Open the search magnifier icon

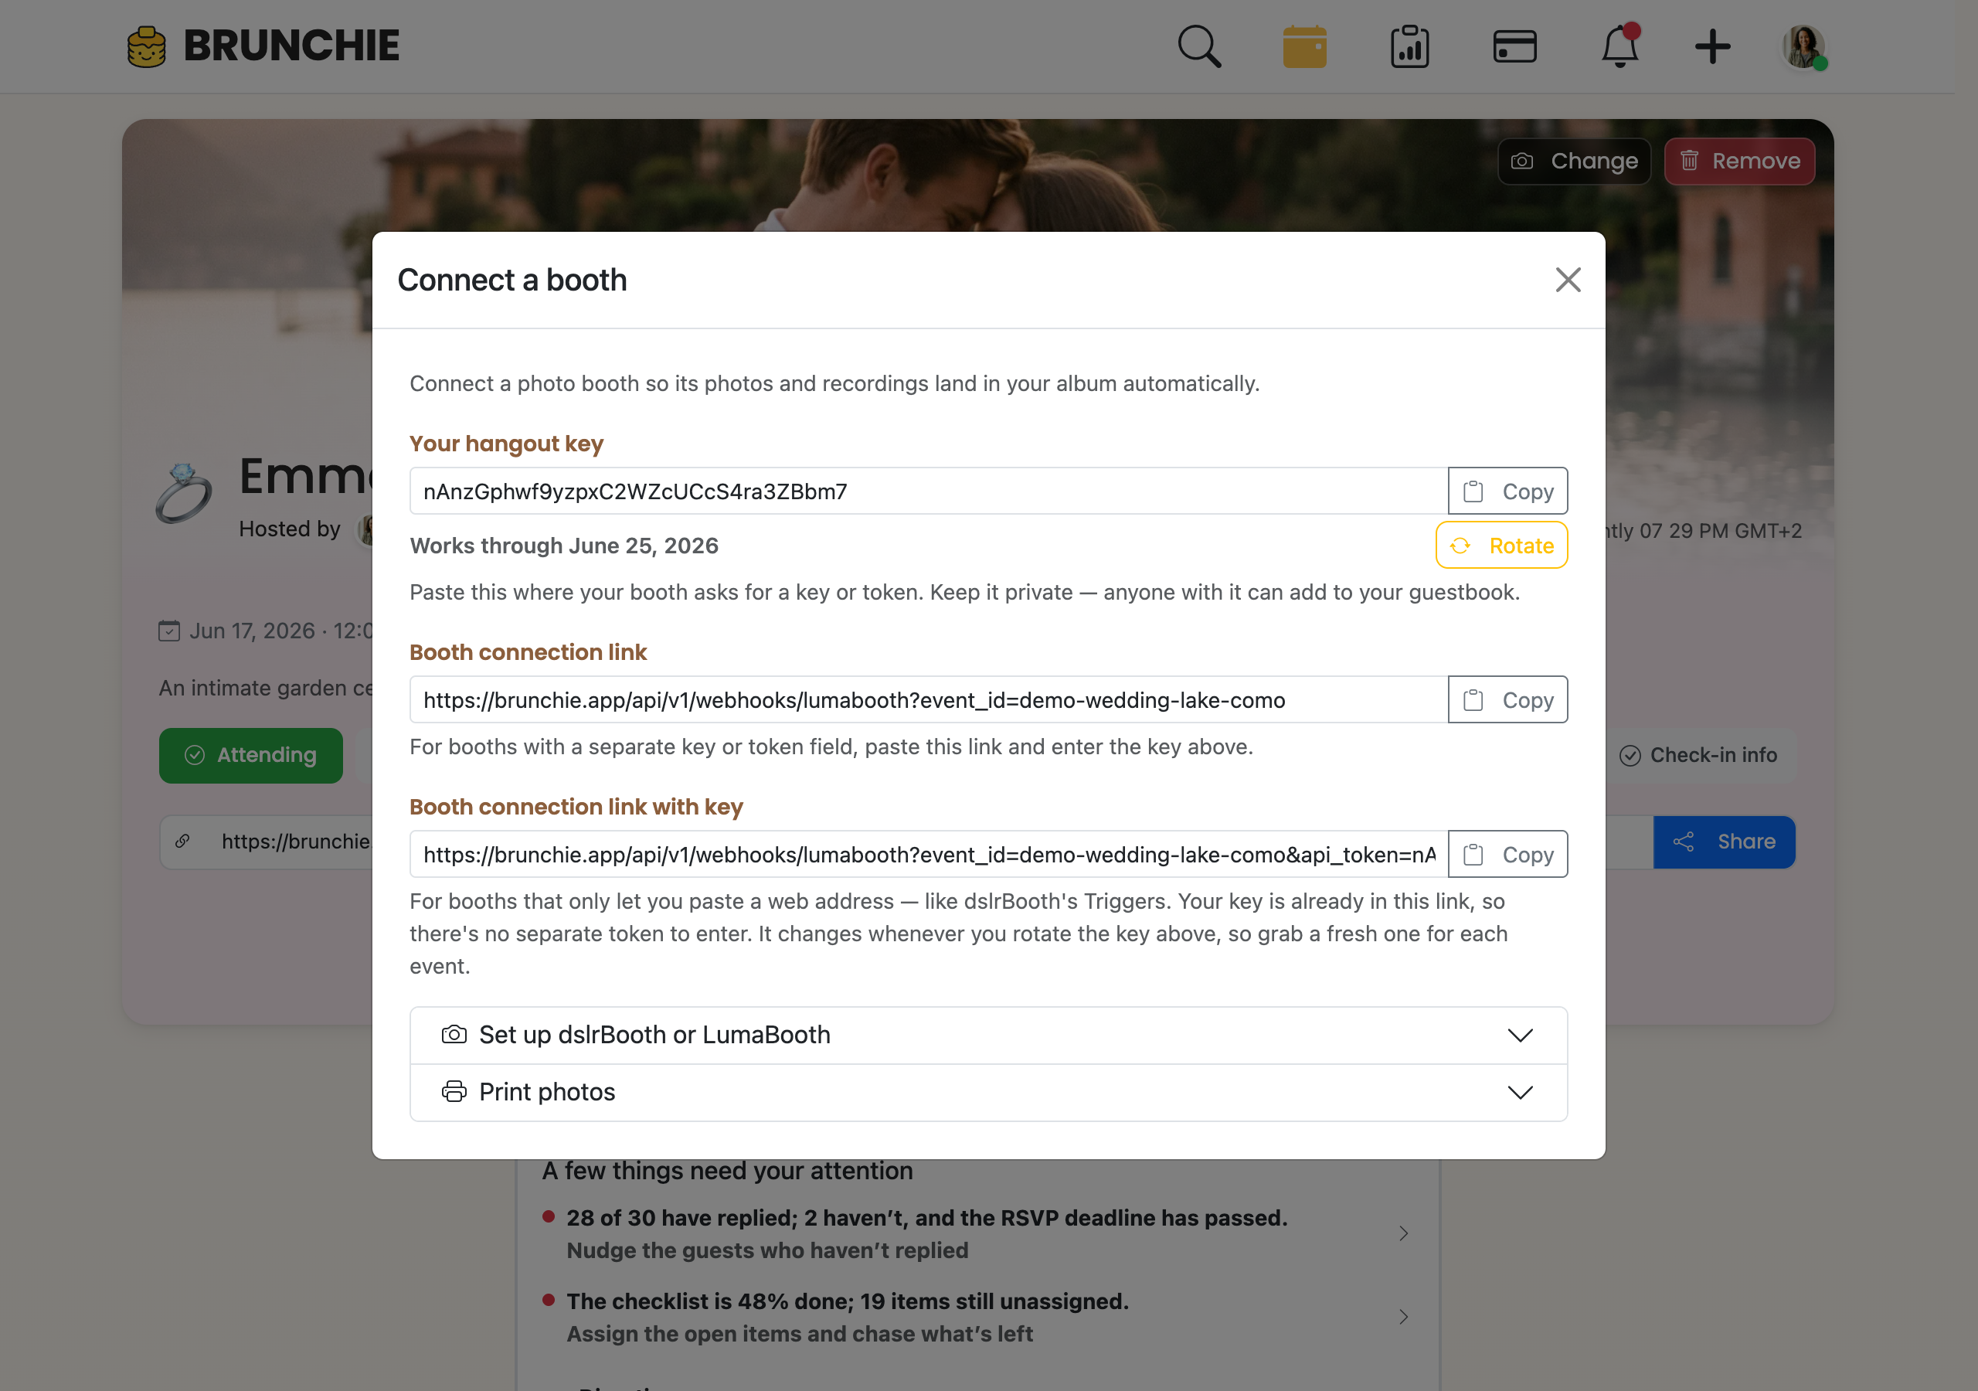pyautogui.click(x=1199, y=46)
